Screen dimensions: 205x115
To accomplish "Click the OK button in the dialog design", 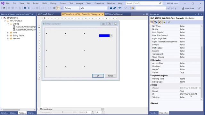I will (98, 76).
